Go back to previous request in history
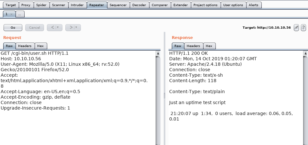The height and width of the screenshot is (145, 308). tap(53, 27)
